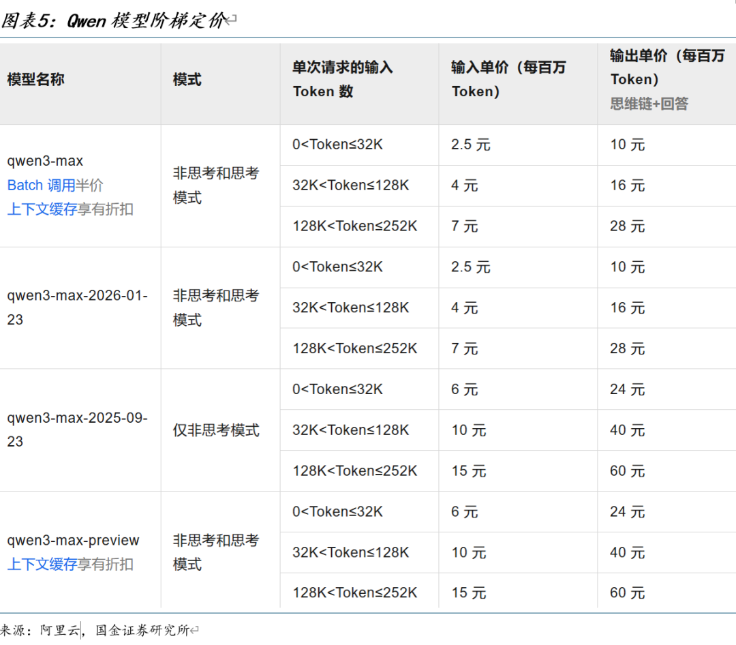Click 上下文缓存 link under qwen3-max

point(42,209)
